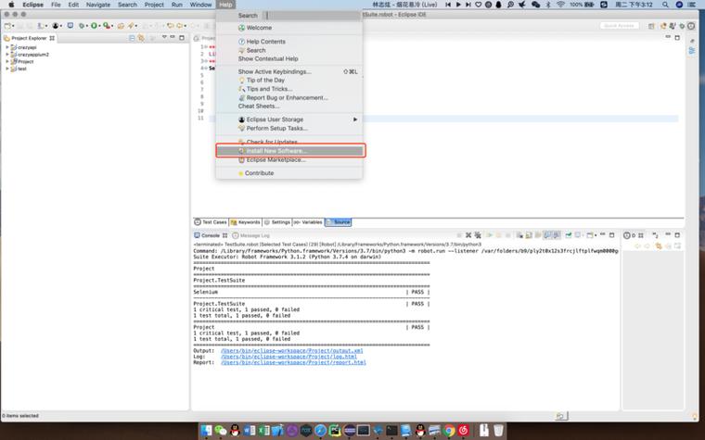Toggle Link with Editor in Project Explorer
705x440 pixels.
click(x=140, y=38)
